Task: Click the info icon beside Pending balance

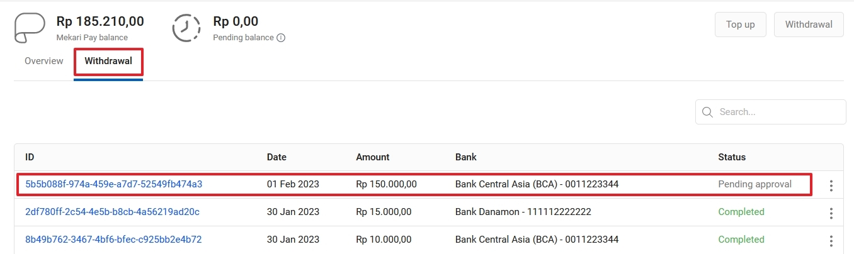Action: (x=281, y=38)
